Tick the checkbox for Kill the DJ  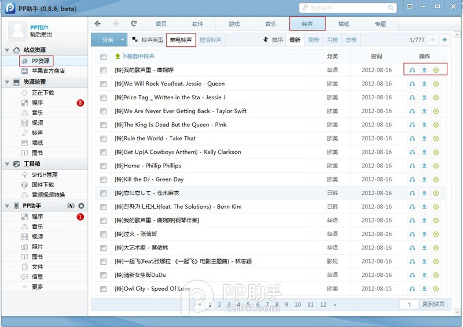(x=103, y=180)
